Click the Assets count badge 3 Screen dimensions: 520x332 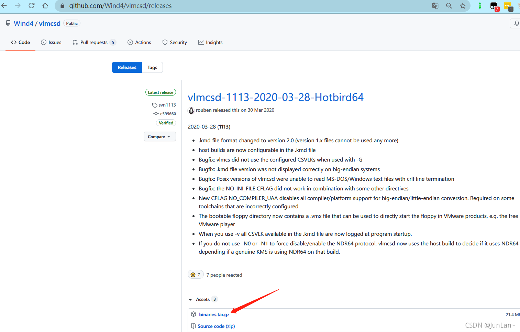point(214,299)
